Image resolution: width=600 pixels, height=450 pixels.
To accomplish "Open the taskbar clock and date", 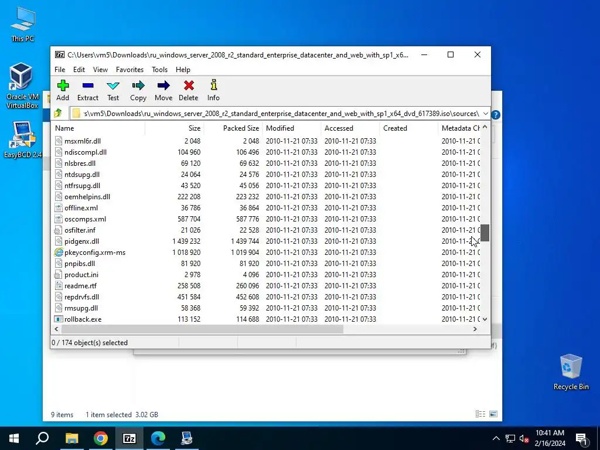I will (x=550, y=438).
